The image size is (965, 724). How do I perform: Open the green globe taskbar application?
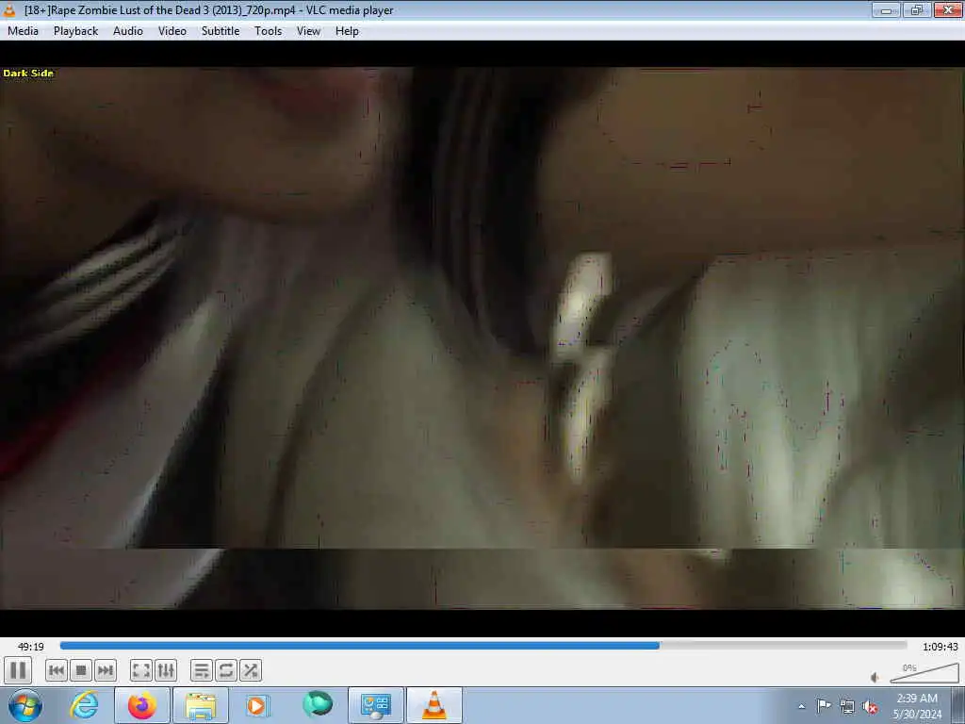pos(317,705)
